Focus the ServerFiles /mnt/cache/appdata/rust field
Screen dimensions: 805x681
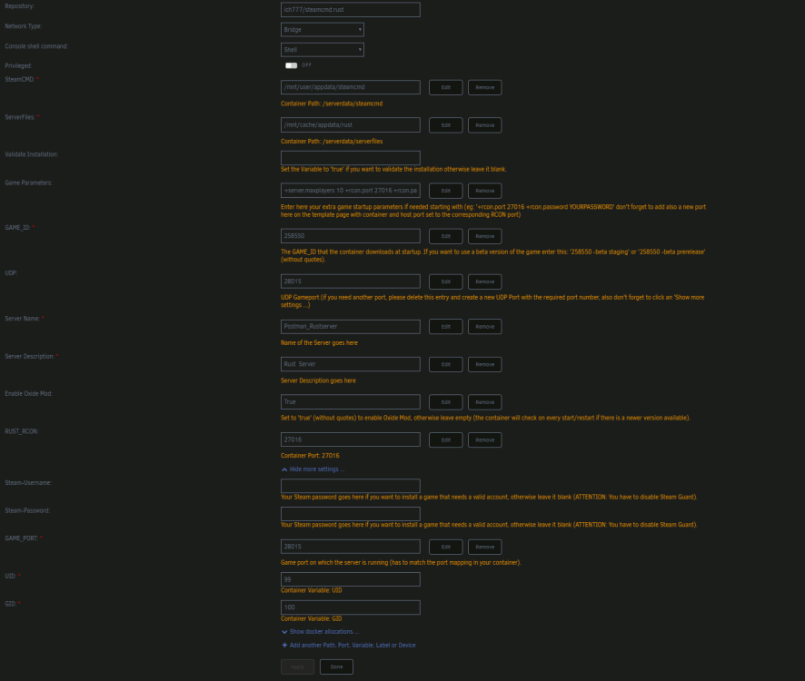click(351, 124)
